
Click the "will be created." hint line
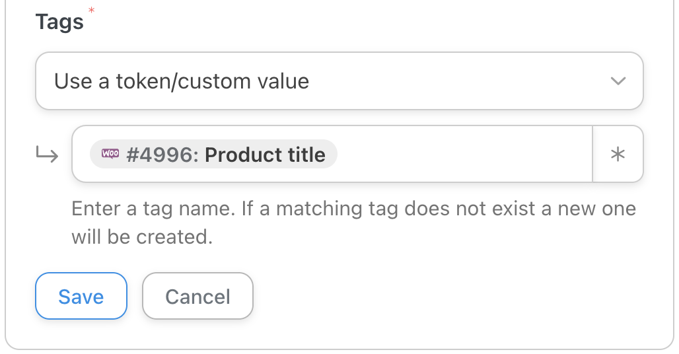(x=142, y=237)
